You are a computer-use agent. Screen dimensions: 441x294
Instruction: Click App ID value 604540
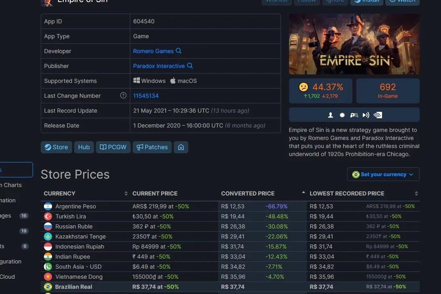tap(144, 21)
